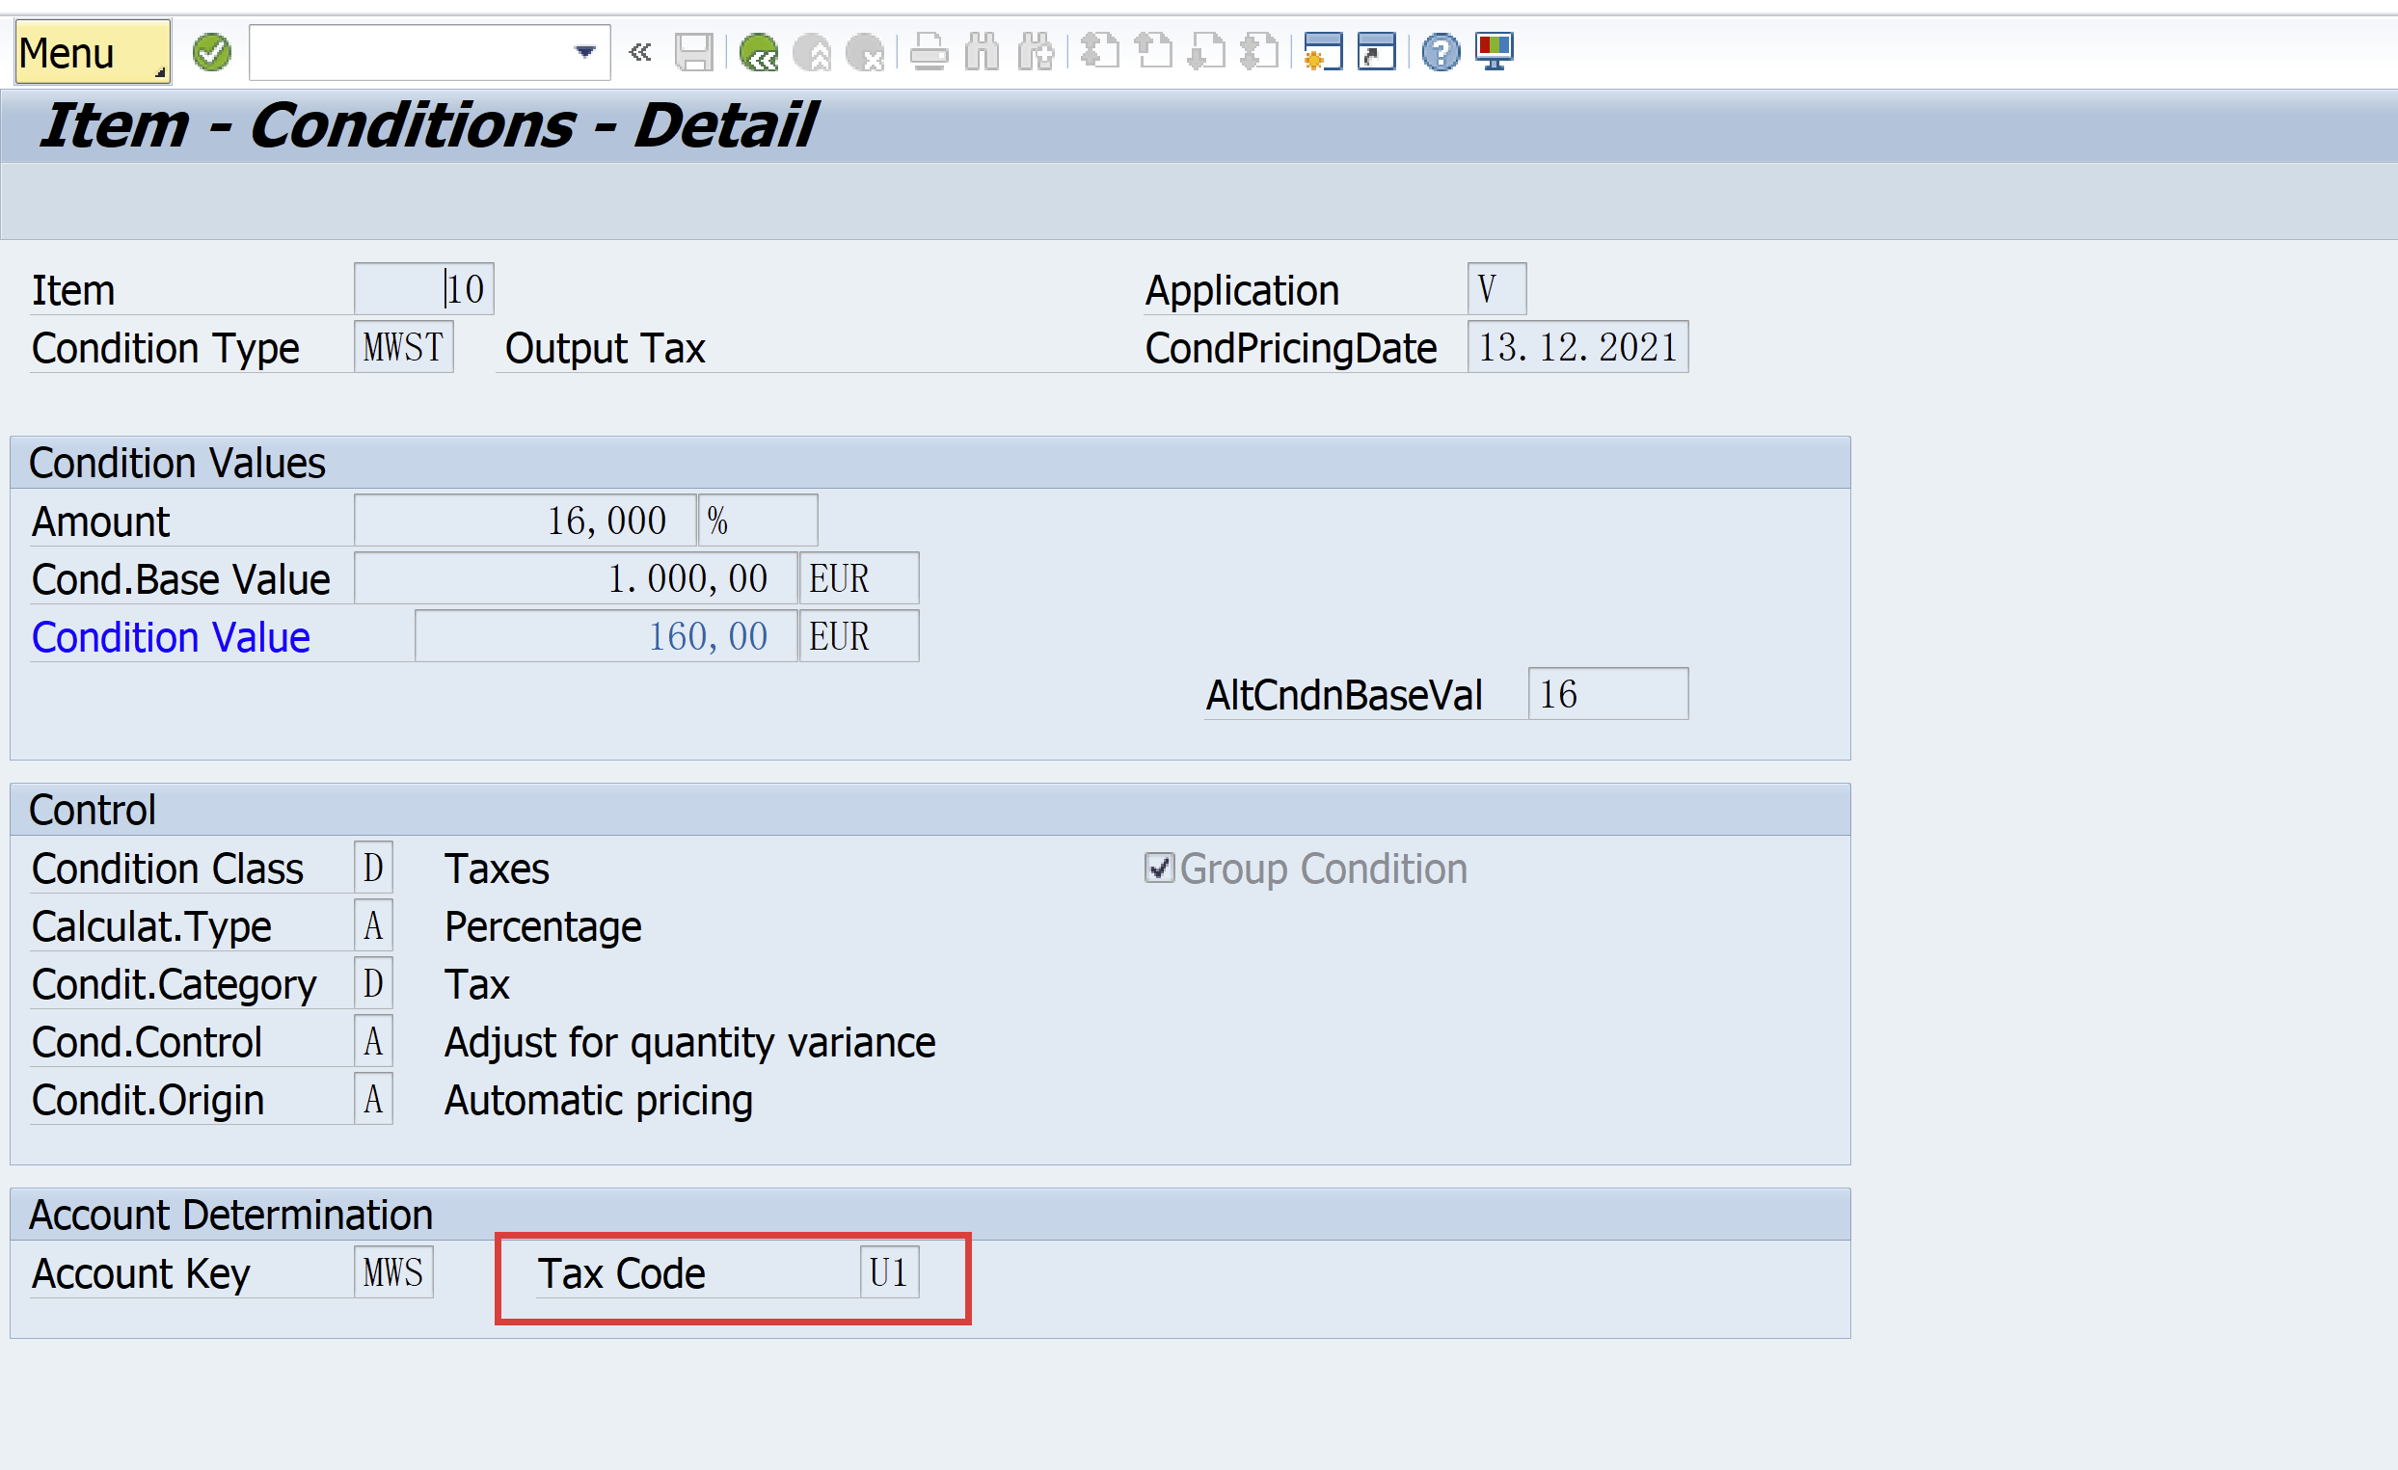Click the Print icon
This screenshot has height=1470, width=2398.
pos(929,53)
